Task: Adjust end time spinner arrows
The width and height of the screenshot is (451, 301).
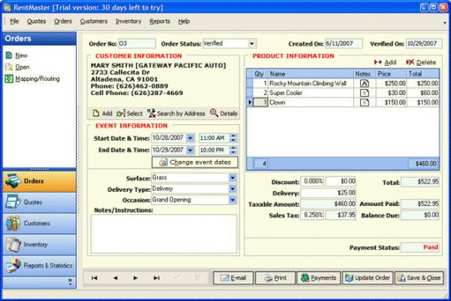Action: point(233,150)
